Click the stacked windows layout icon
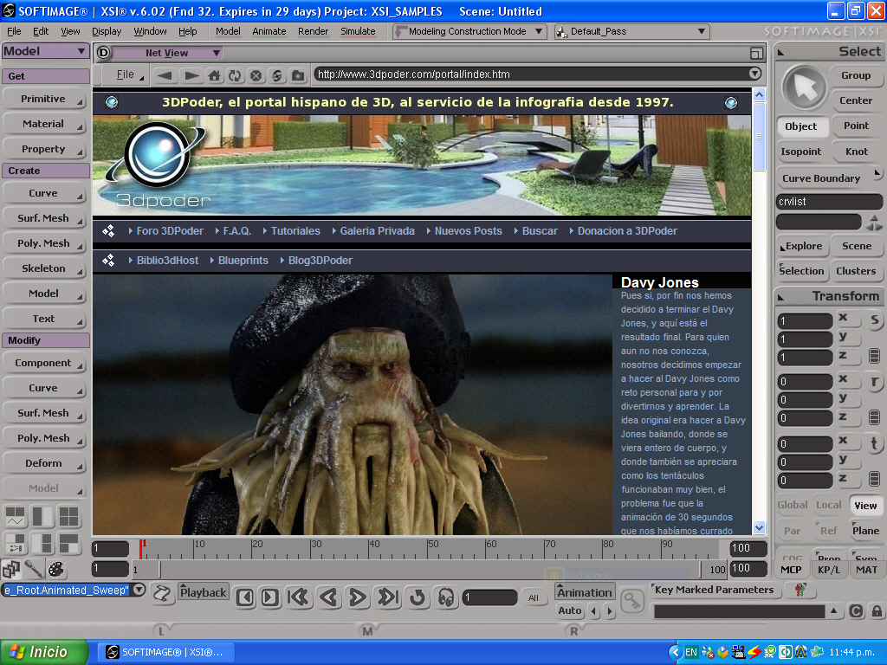 pos(10,570)
